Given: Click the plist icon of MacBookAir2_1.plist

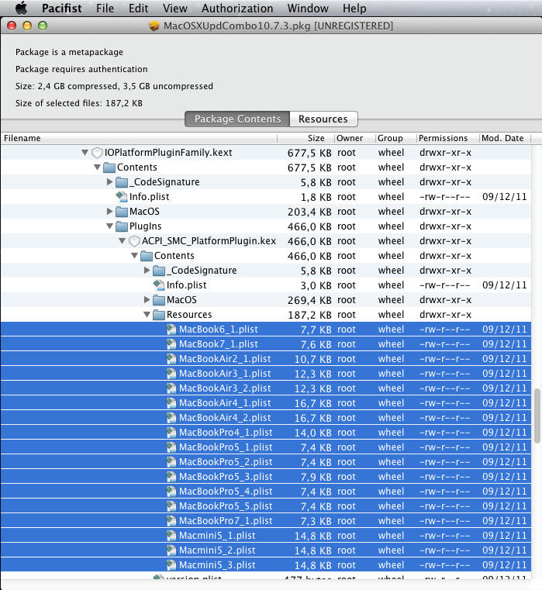Looking at the screenshot, I should (171, 359).
